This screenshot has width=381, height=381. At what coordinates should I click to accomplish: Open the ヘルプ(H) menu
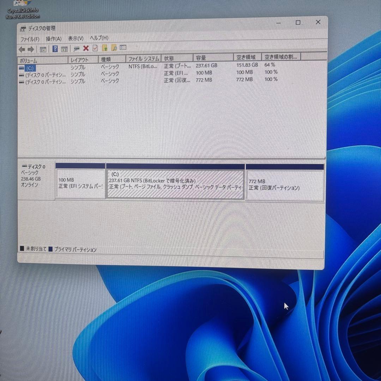coord(100,38)
